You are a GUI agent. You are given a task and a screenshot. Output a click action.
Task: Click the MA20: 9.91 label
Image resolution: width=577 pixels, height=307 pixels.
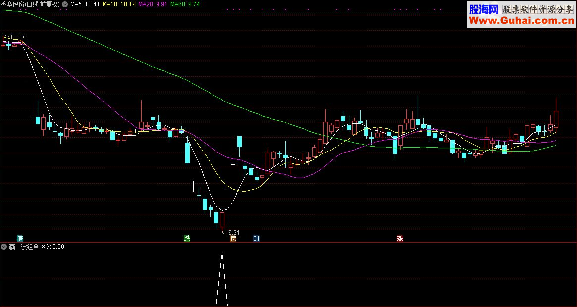(x=153, y=5)
